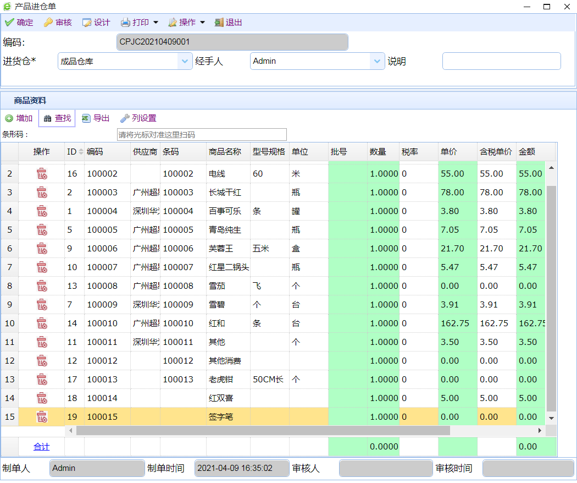Viewport: 577px width, 483px height.
Task: Open the 操作 operations menu
Action: pyautogui.click(x=187, y=23)
